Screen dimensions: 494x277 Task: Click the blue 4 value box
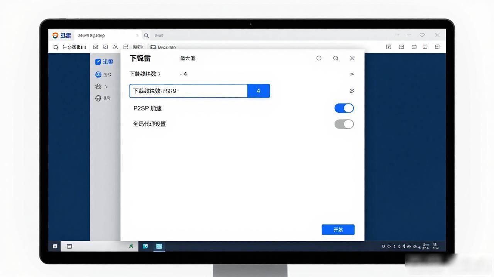pyautogui.click(x=258, y=91)
